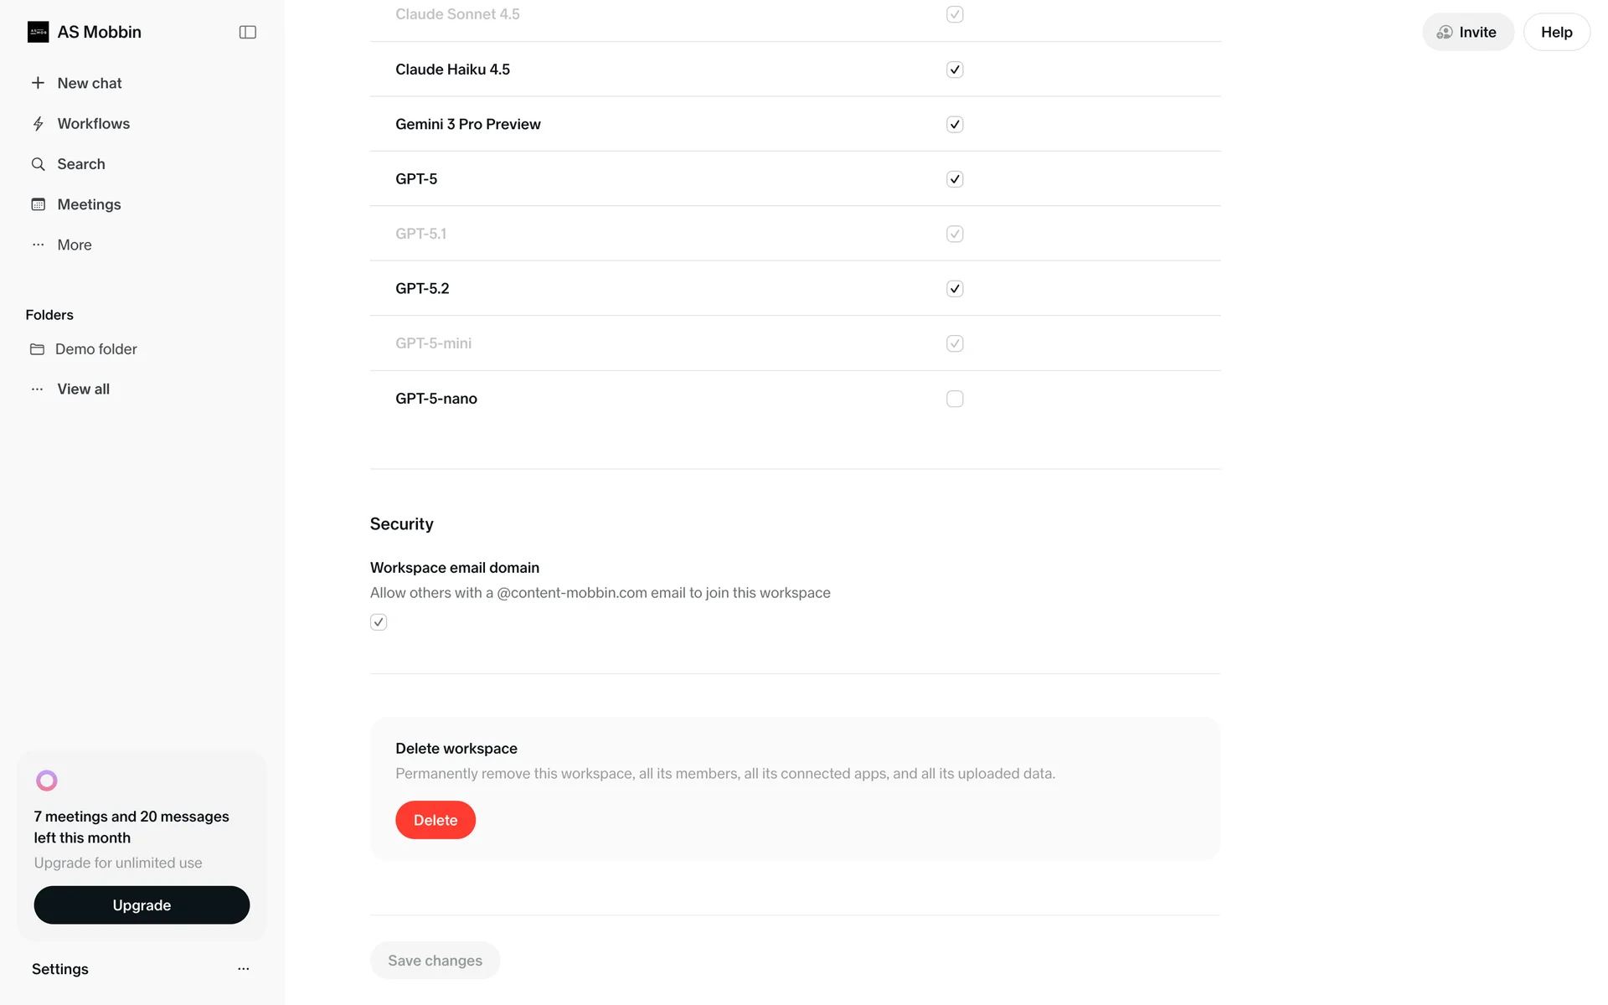Disable the Gemini 3 Pro Preview checkbox
This screenshot has width=1608, height=1005.
955,124
